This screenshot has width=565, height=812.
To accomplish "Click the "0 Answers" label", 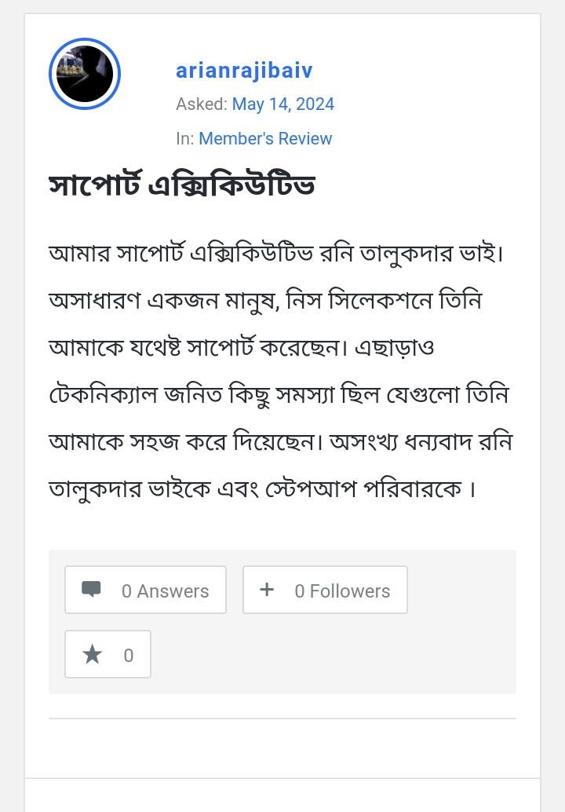I will 165,591.
